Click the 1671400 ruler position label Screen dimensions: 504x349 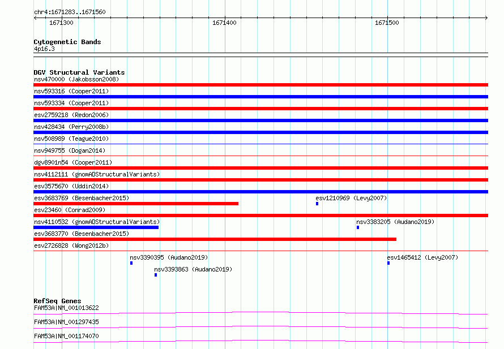click(224, 23)
